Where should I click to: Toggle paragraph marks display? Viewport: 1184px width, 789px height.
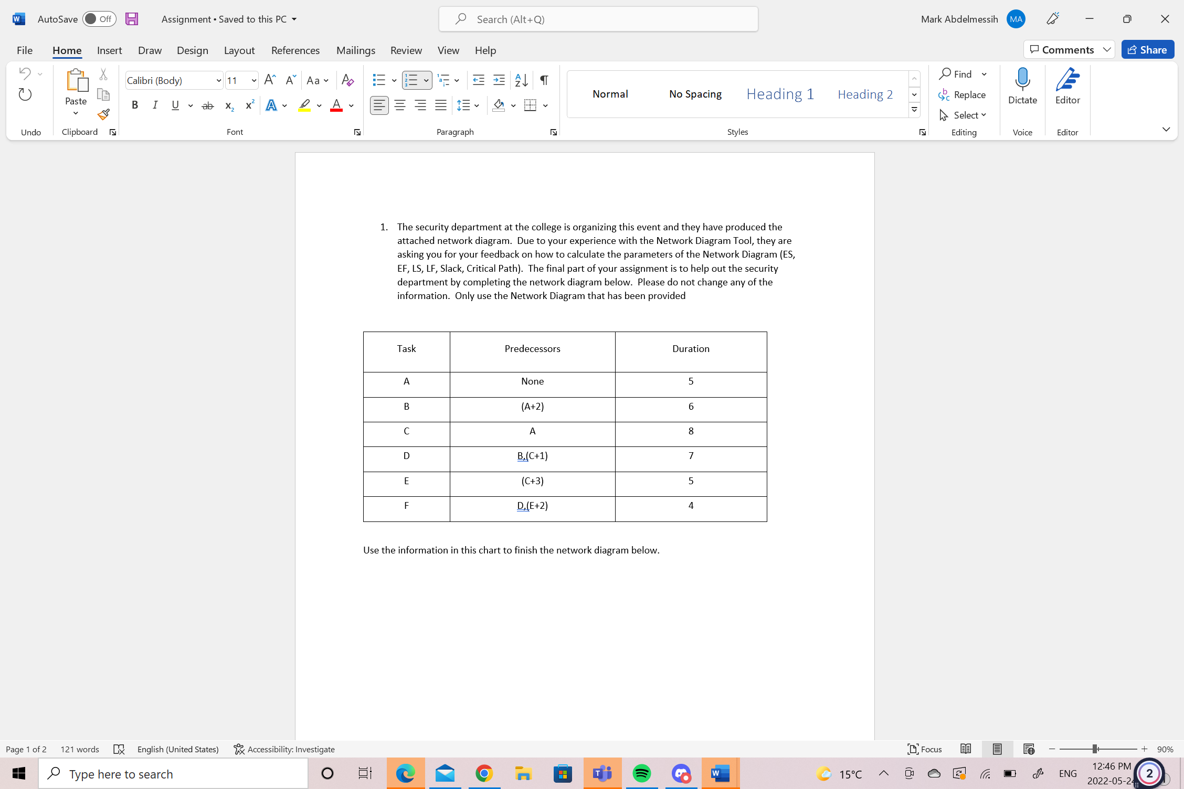click(x=543, y=80)
